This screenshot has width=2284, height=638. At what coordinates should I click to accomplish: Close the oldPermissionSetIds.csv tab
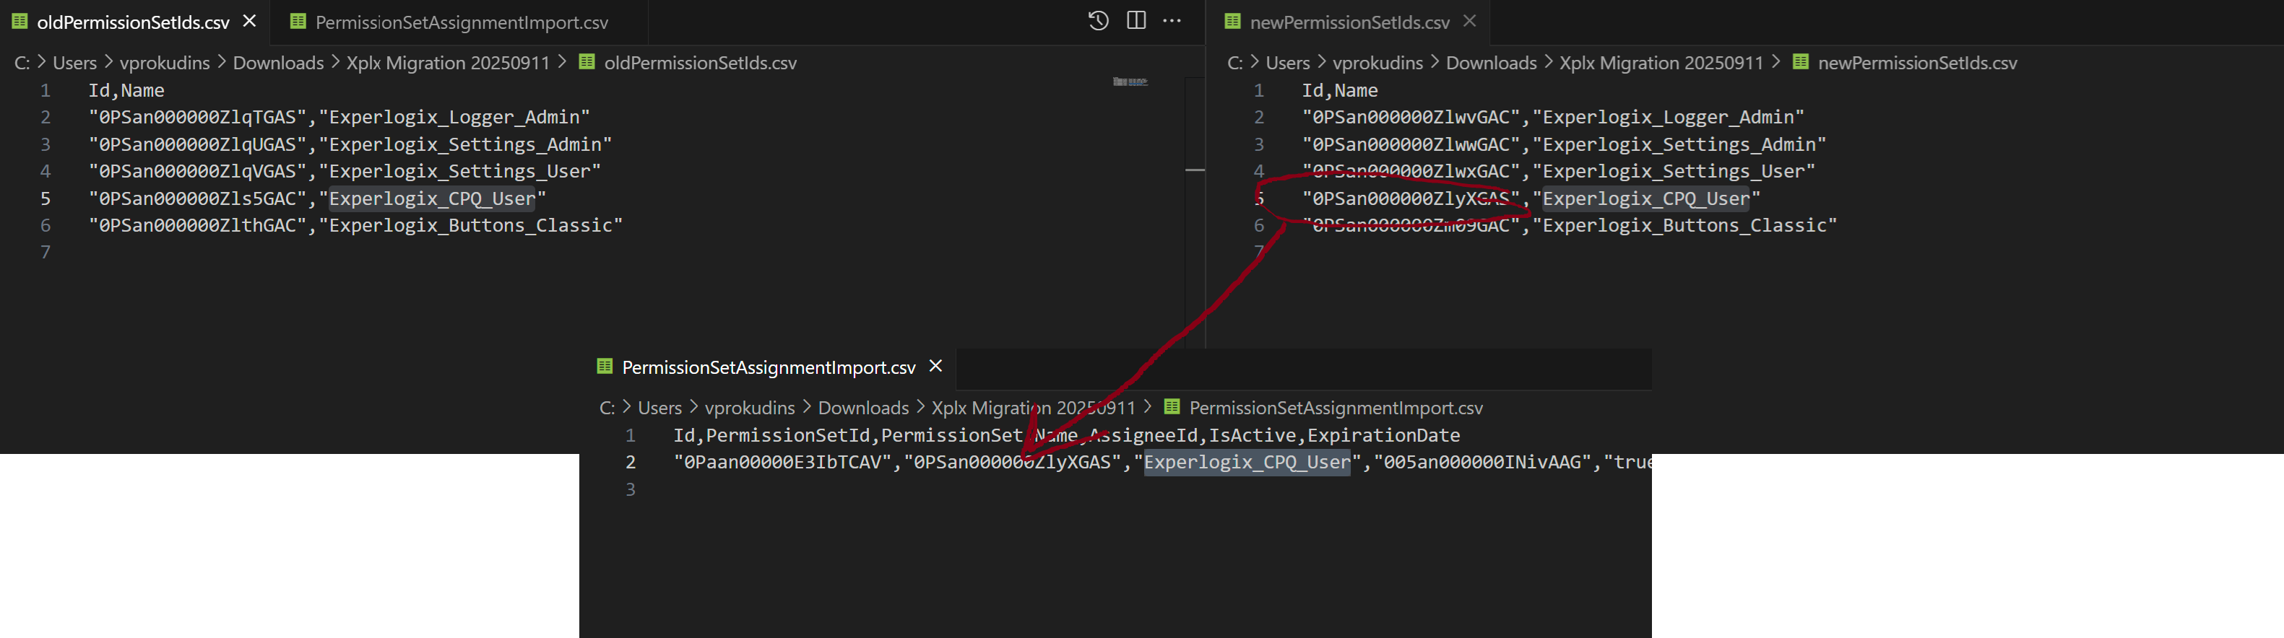[x=250, y=21]
